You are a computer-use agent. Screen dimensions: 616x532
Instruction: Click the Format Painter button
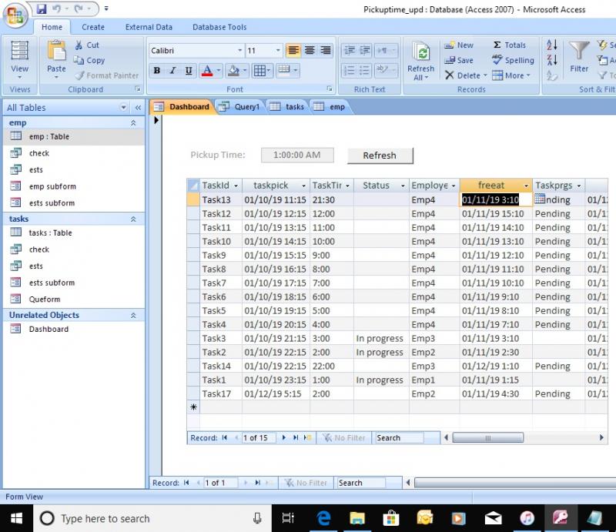pos(106,75)
